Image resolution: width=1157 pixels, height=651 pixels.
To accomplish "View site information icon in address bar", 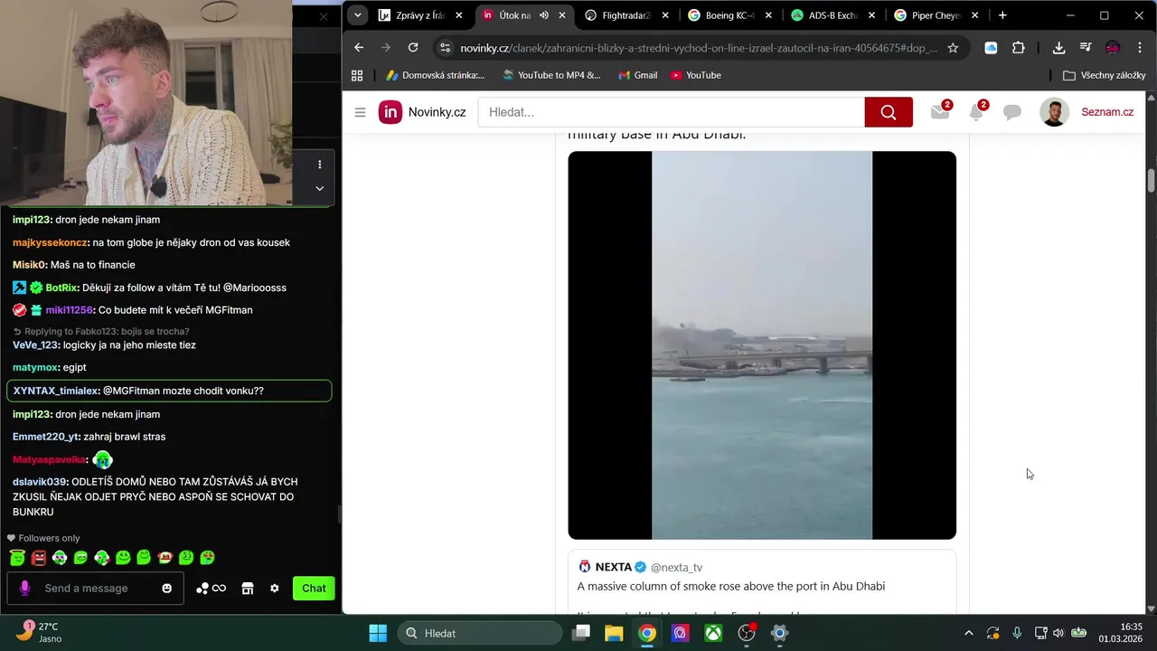I will pyautogui.click(x=444, y=48).
